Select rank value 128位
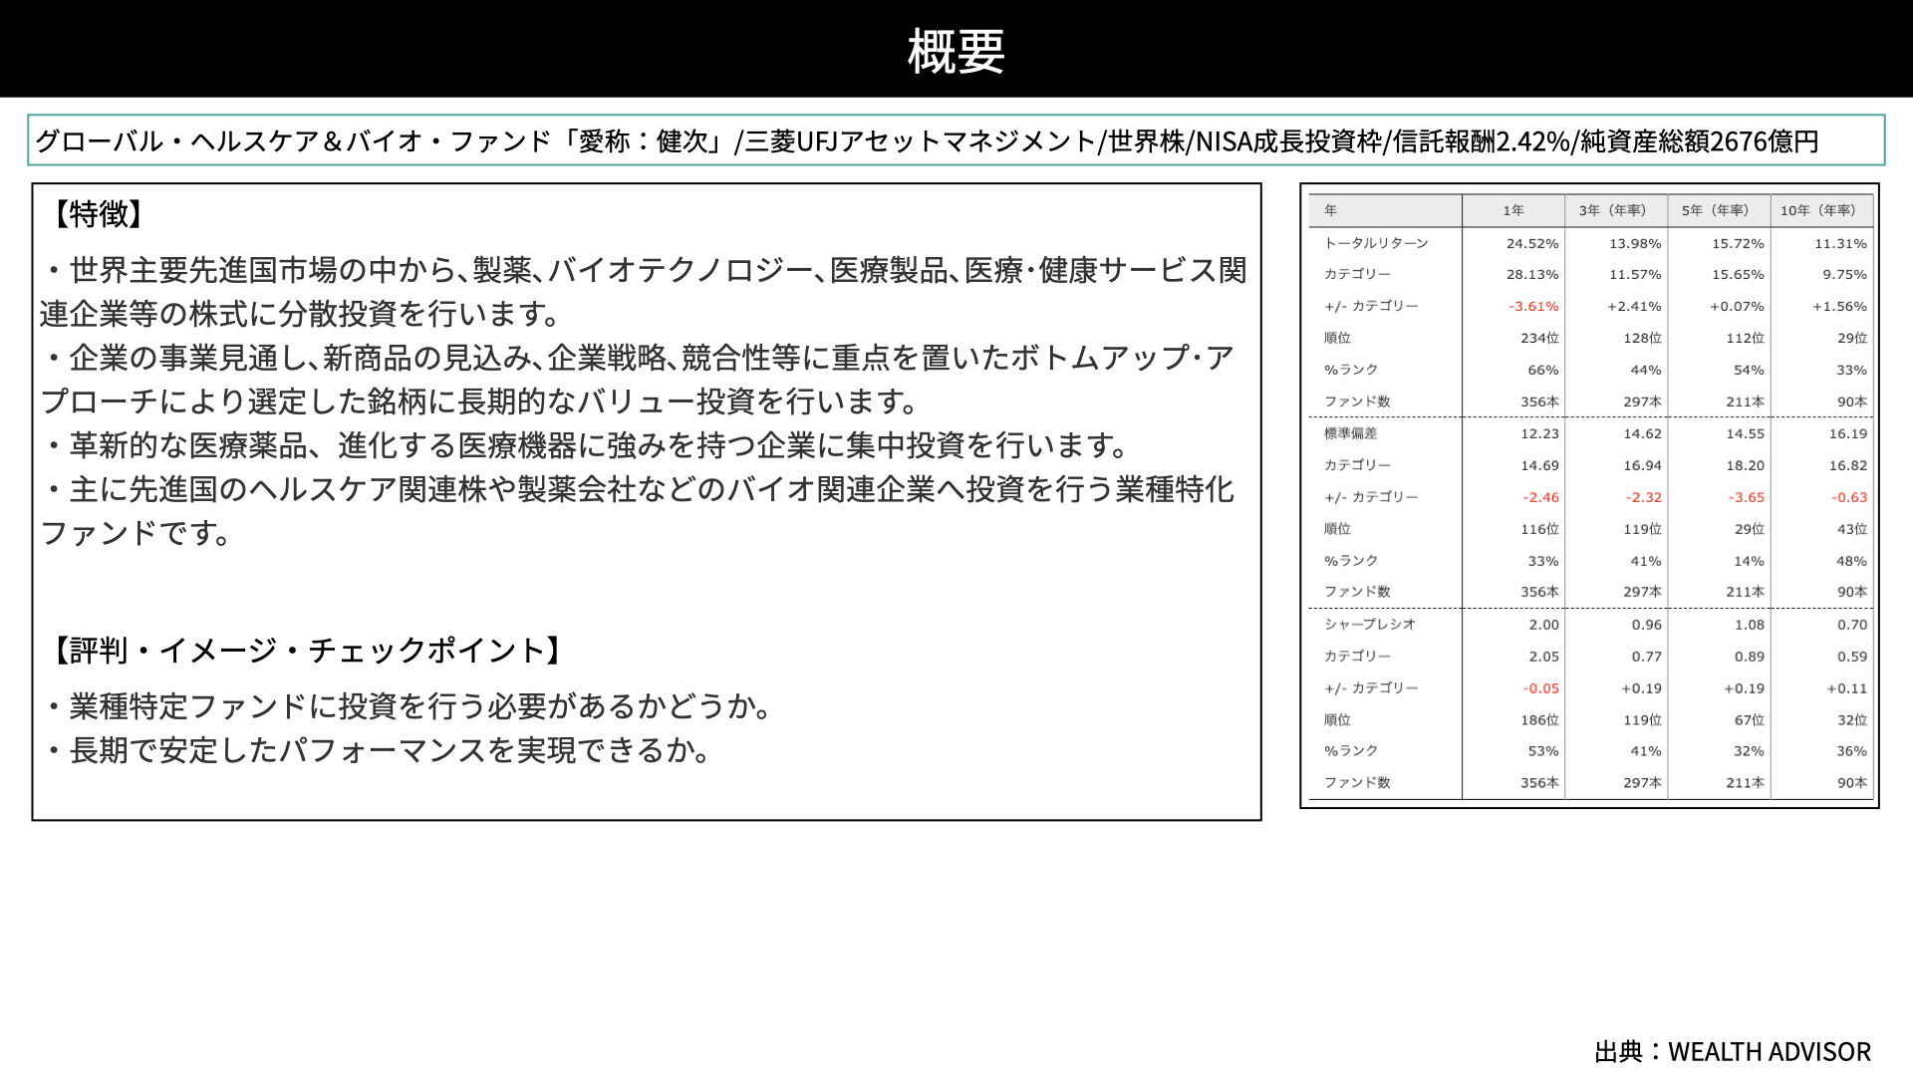The height and width of the screenshot is (1076, 1913). [1642, 338]
